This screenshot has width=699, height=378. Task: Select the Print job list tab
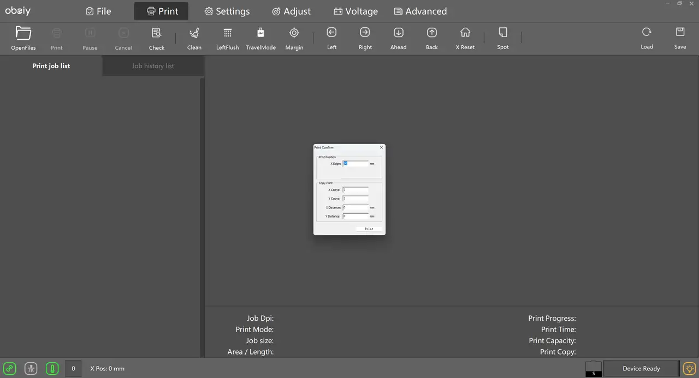51,66
